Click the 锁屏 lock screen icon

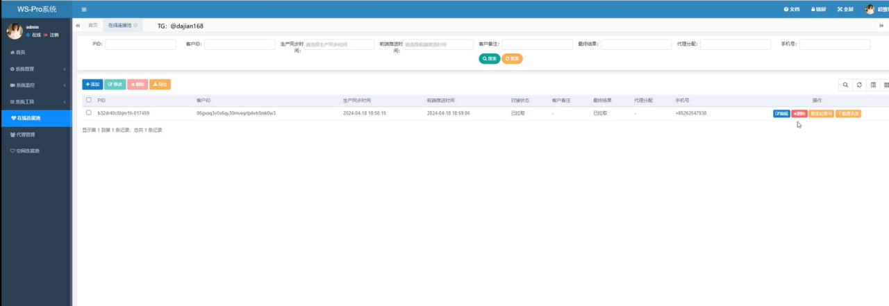pyautogui.click(x=818, y=10)
